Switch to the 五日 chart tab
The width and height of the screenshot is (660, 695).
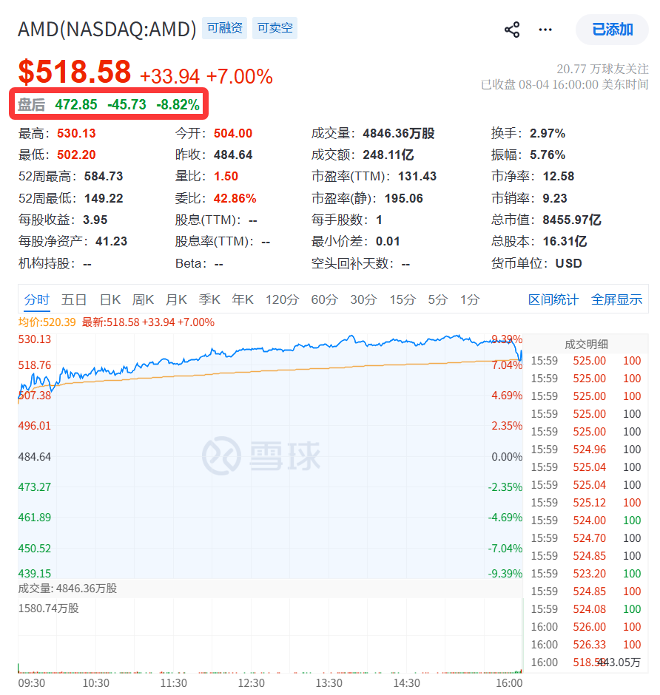pos(74,299)
